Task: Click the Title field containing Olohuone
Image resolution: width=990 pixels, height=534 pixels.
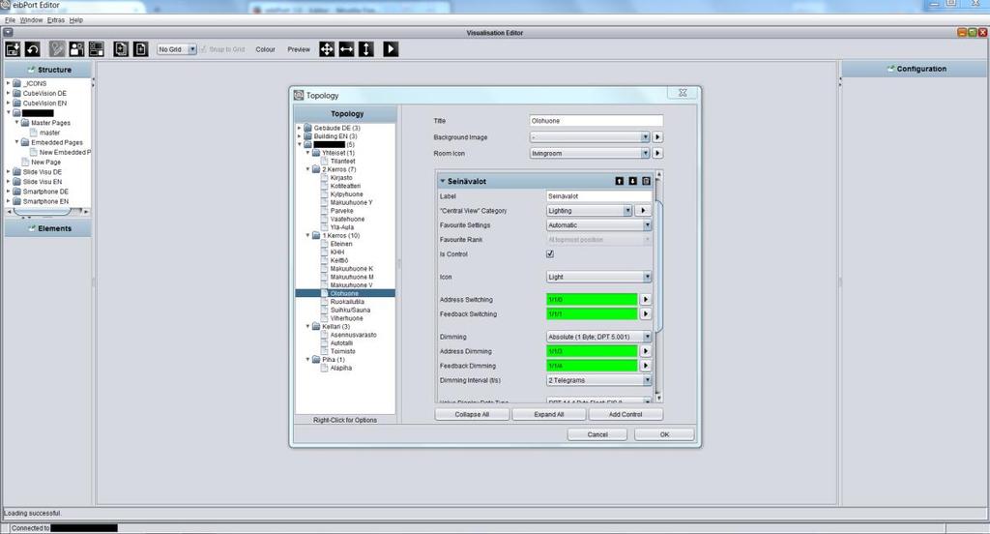Action: point(596,121)
